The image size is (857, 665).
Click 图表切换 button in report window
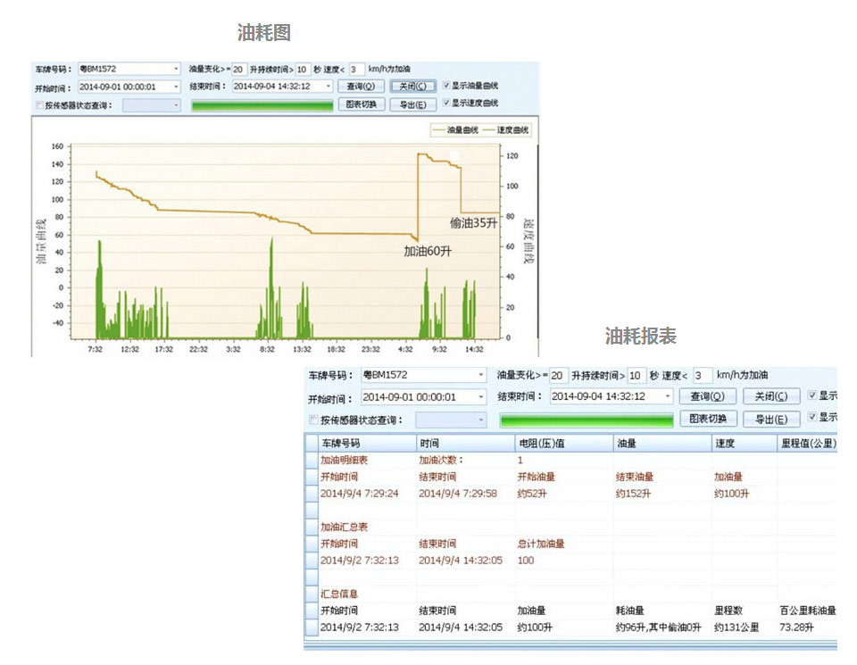click(x=708, y=419)
